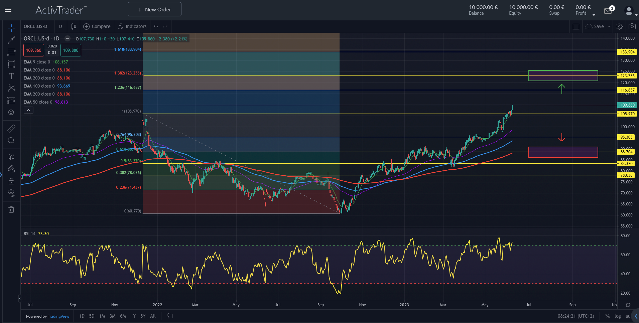639x323 pixels.
Task: Switch chart range to 6M
Action: coord(123,316)
